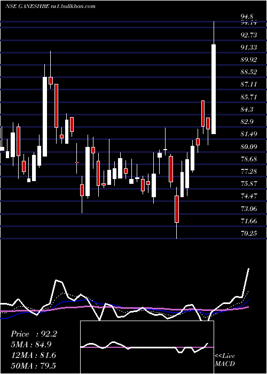The width and height of the screenshot is (267, 374).
Task: Click inside the MACD inset chart box
Action: (x=147, y=347)
